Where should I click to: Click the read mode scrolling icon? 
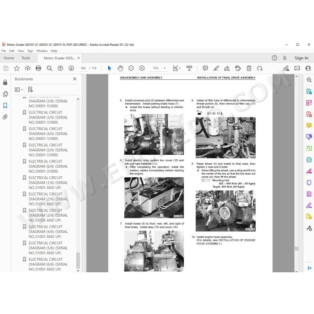tap(189, 68)
